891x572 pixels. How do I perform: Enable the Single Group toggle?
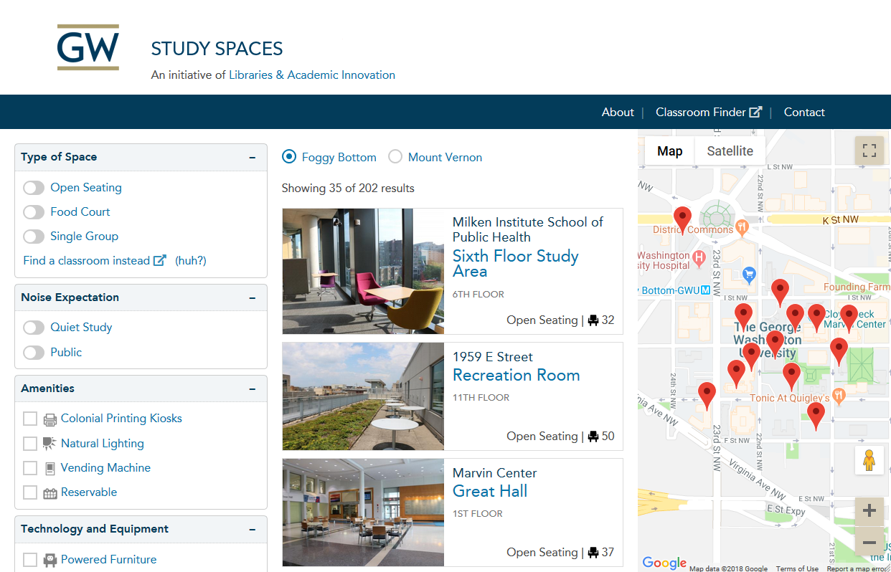click(34, 237)
